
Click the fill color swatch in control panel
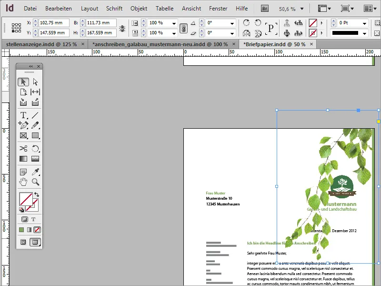click(313, 23)
